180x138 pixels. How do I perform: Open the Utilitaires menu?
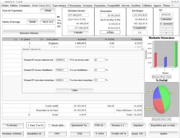147,6
